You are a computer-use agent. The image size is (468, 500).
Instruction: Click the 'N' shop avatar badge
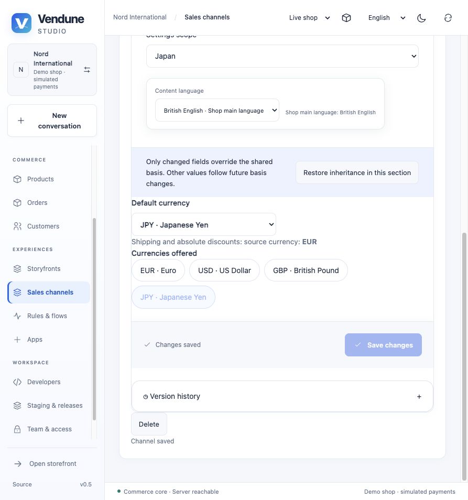click(x=21, y=70)
